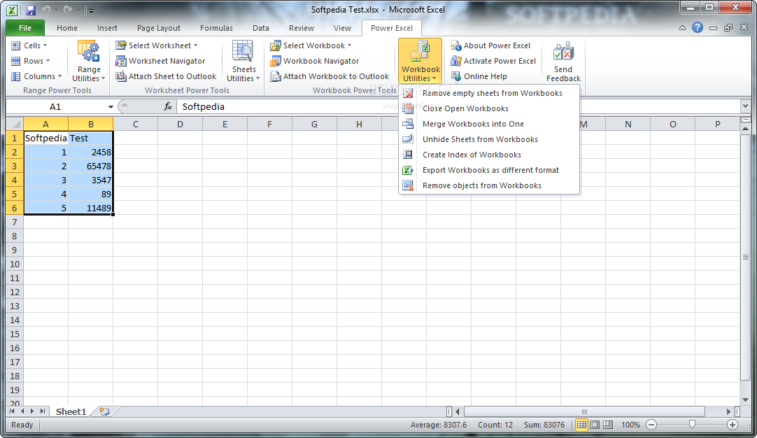The height and width of the screenshot is (438, 757).
Task: Open the Name Box dropdown arrow
Action: pyautogui.click(x=111, y=107)
